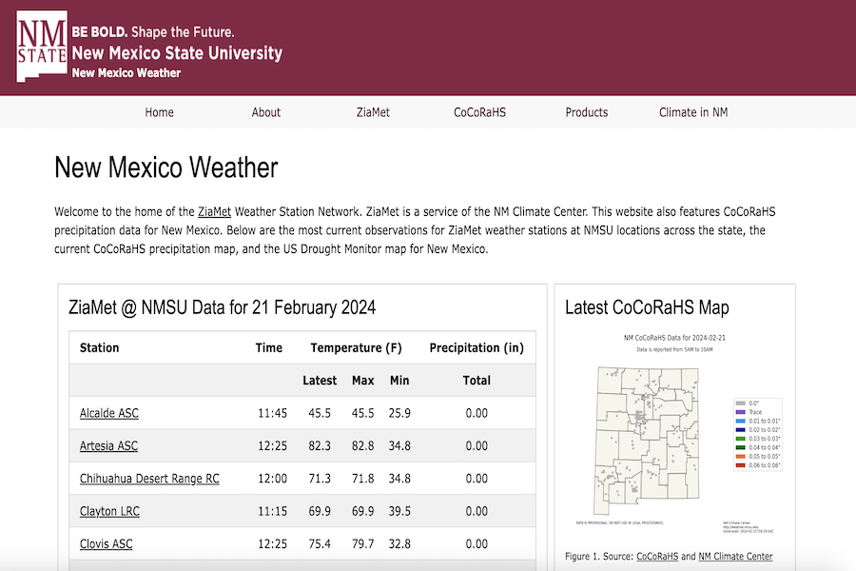Open the Home menu item
856x571 pixels.
(x=160, y=112)
